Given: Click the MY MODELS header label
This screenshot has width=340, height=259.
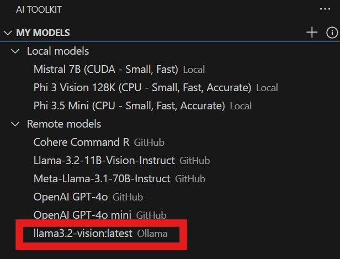Looking at the screenshot, I should pyautogui.click(x=43, y=33).
